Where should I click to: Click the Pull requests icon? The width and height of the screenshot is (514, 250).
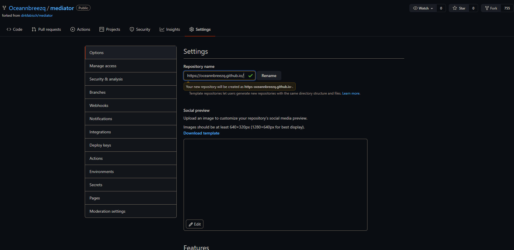pos(34,29)
